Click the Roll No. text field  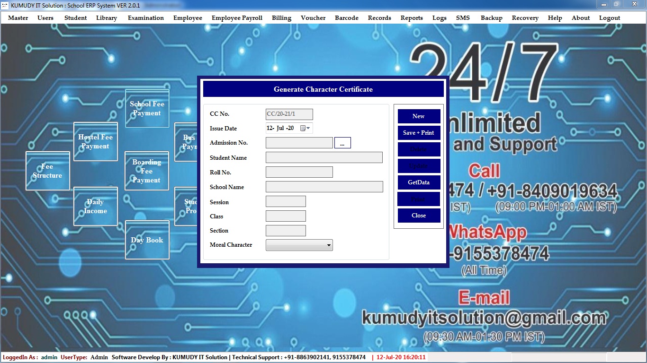coord(299,173)
